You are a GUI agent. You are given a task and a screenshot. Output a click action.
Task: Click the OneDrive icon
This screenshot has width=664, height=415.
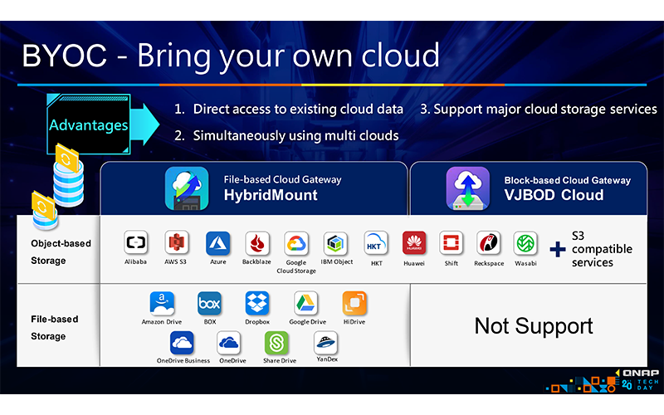[229, 343]
